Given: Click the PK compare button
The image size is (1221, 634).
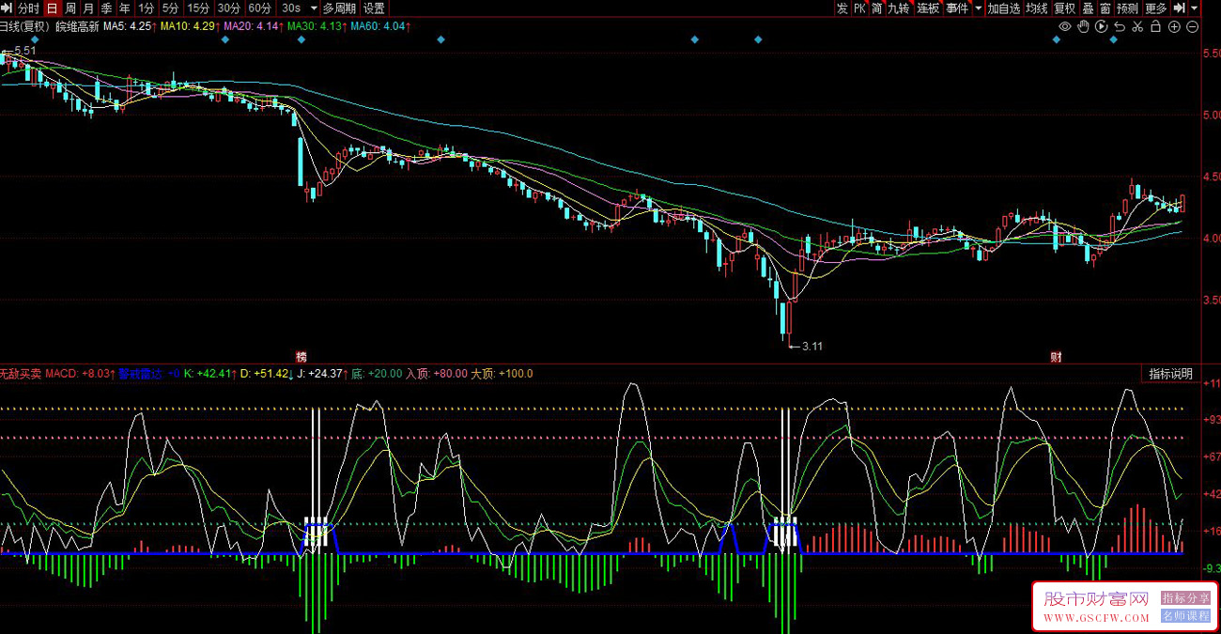Looking at the screenshot, I should [859, 8].
